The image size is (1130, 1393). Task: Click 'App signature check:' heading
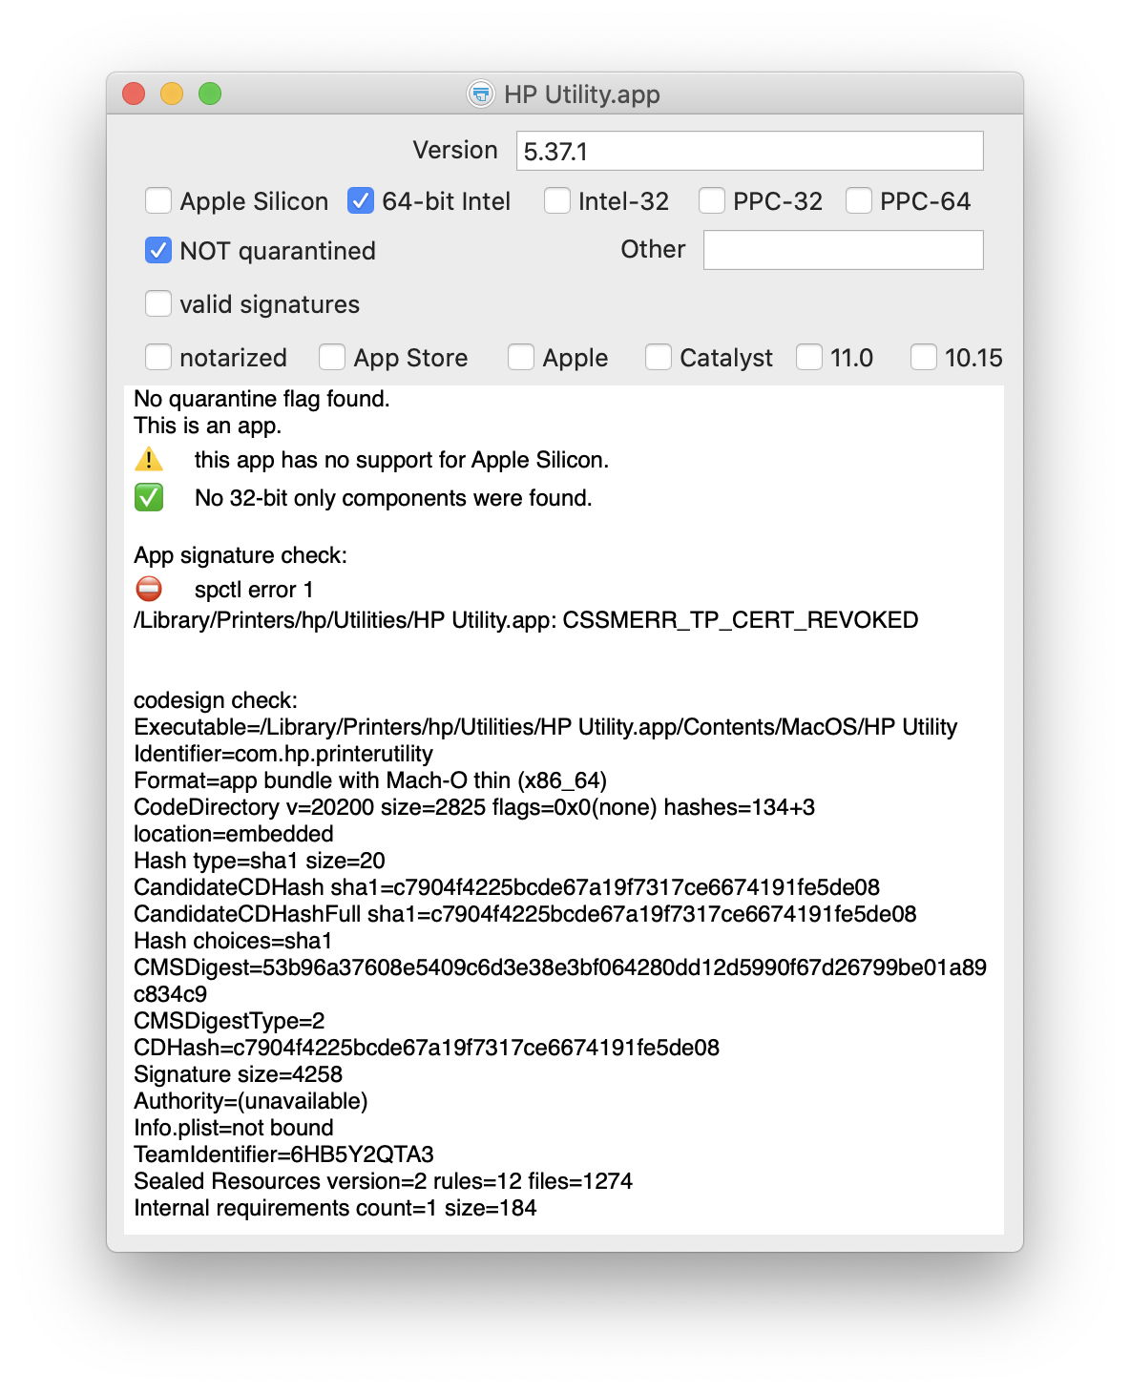pyautogui.click(x=241, y=555)
